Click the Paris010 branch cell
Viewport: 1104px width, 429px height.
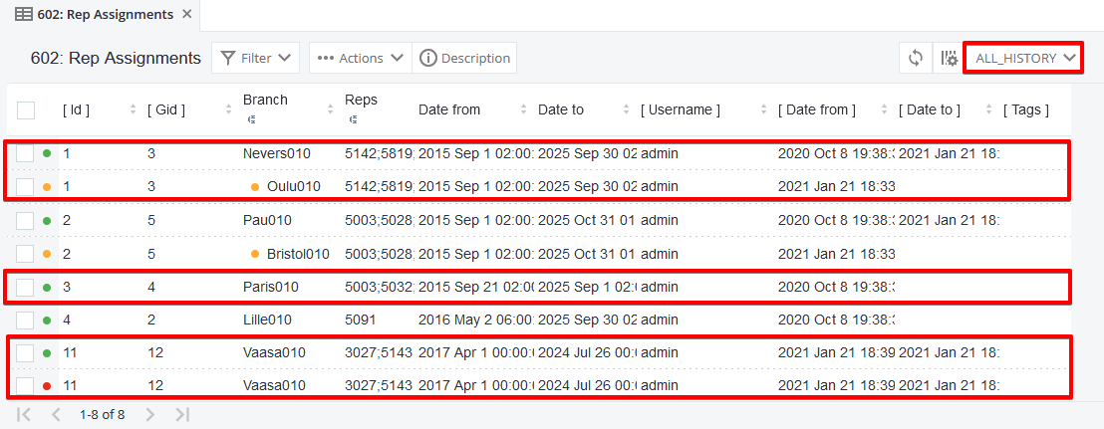click(x=270, y=287)
